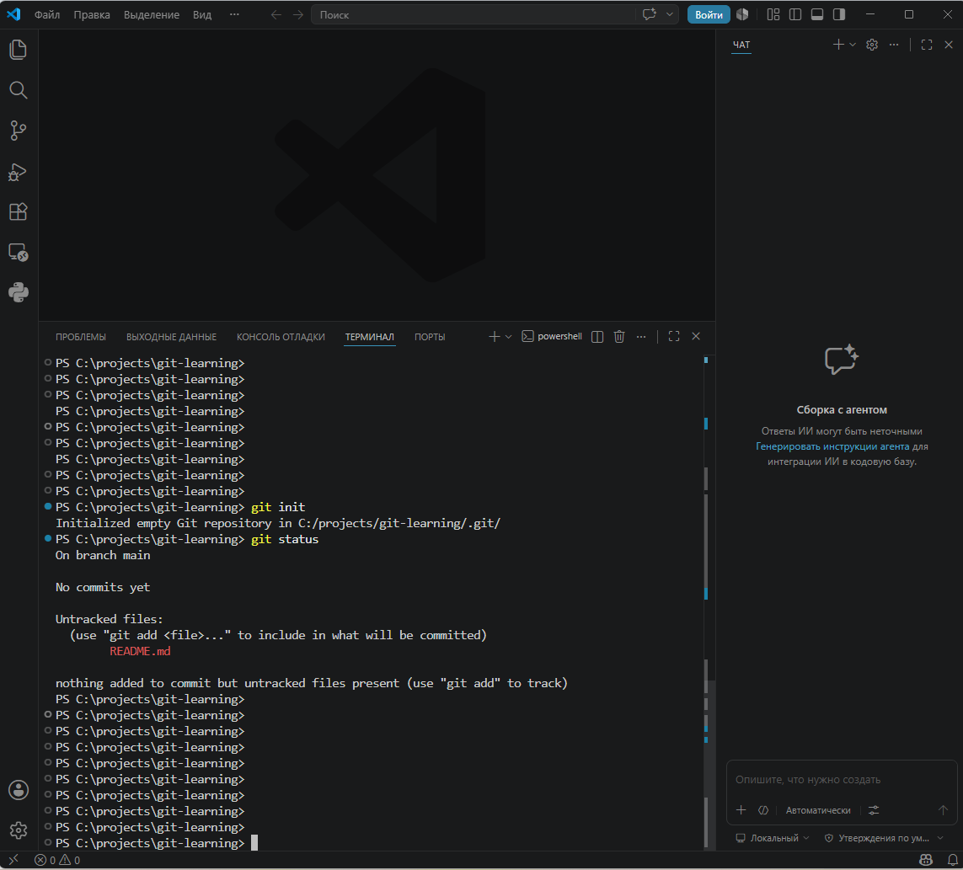Viewport: 963px width, 870px height.
Task: Configure chat tools sliders icon
Action: [x=874, y=810]
